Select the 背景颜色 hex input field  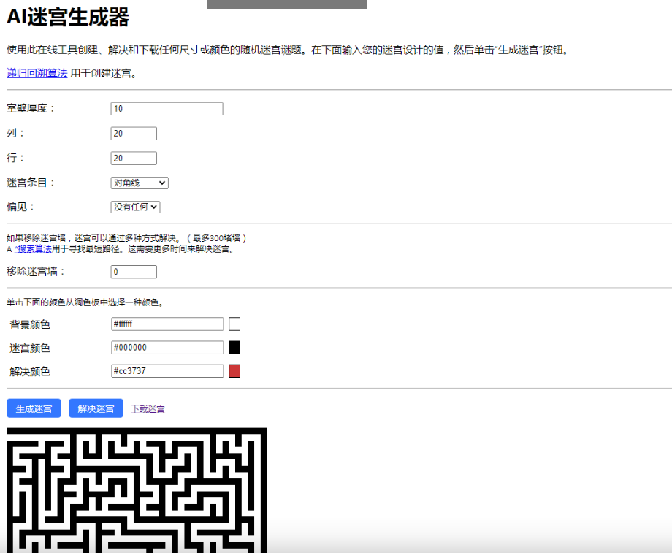tap(167, 324)
